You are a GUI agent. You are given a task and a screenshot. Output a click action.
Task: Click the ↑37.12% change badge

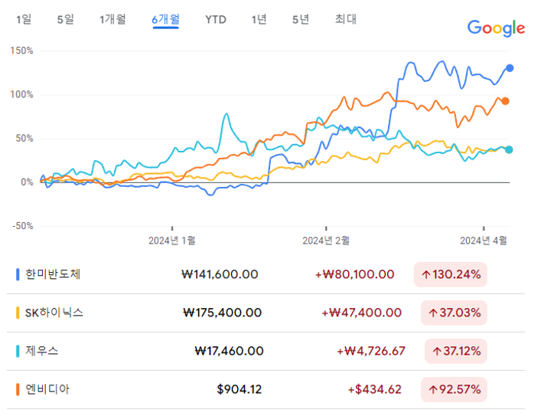pyautogui.click(x=456, y=351)
